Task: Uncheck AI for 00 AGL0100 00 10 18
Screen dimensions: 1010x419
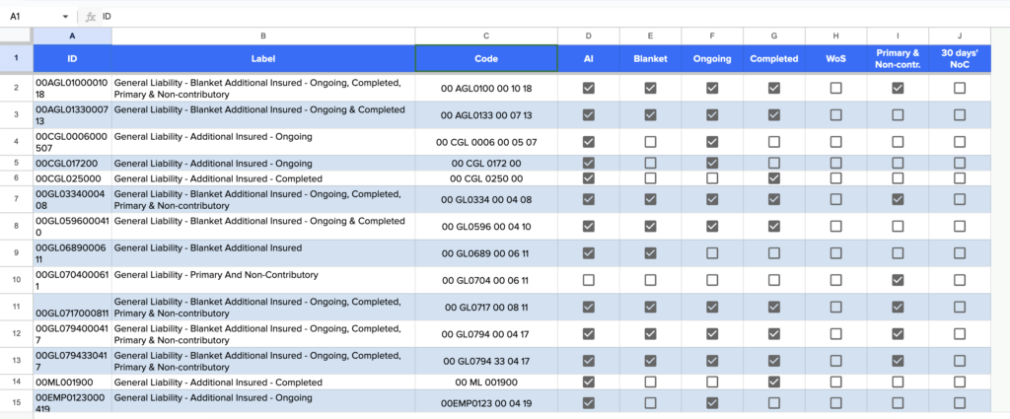Action: click(x=588, y=88)
